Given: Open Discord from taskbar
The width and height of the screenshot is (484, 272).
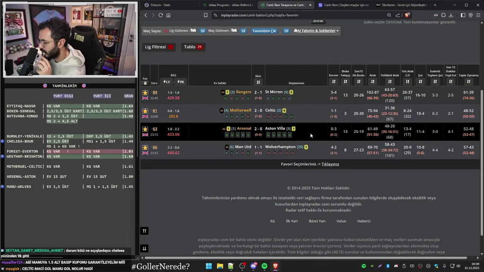Looking at the screenshot, I should 253,266.
